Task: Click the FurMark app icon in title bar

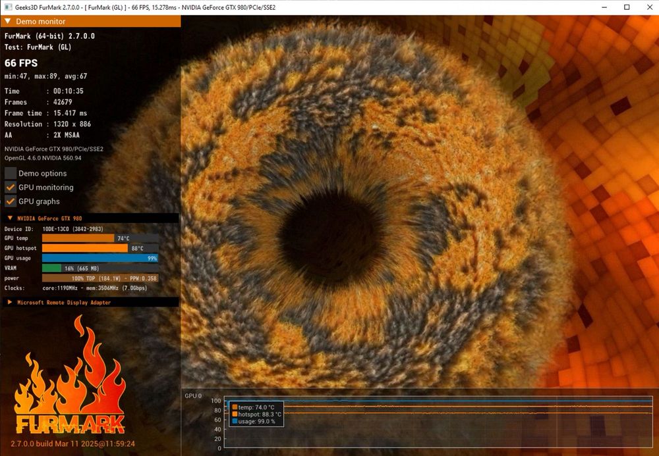Action: [x=7, y=7]
